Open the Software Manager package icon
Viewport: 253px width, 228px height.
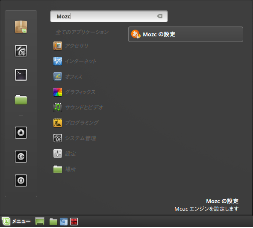coord(21,27)
